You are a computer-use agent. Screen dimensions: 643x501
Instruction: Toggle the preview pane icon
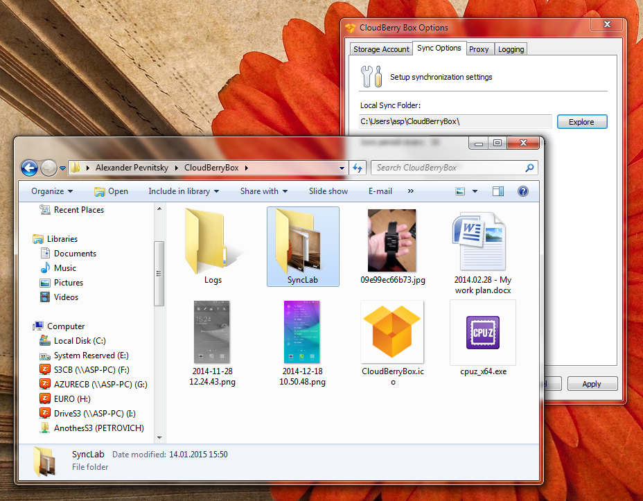(497, 191)
